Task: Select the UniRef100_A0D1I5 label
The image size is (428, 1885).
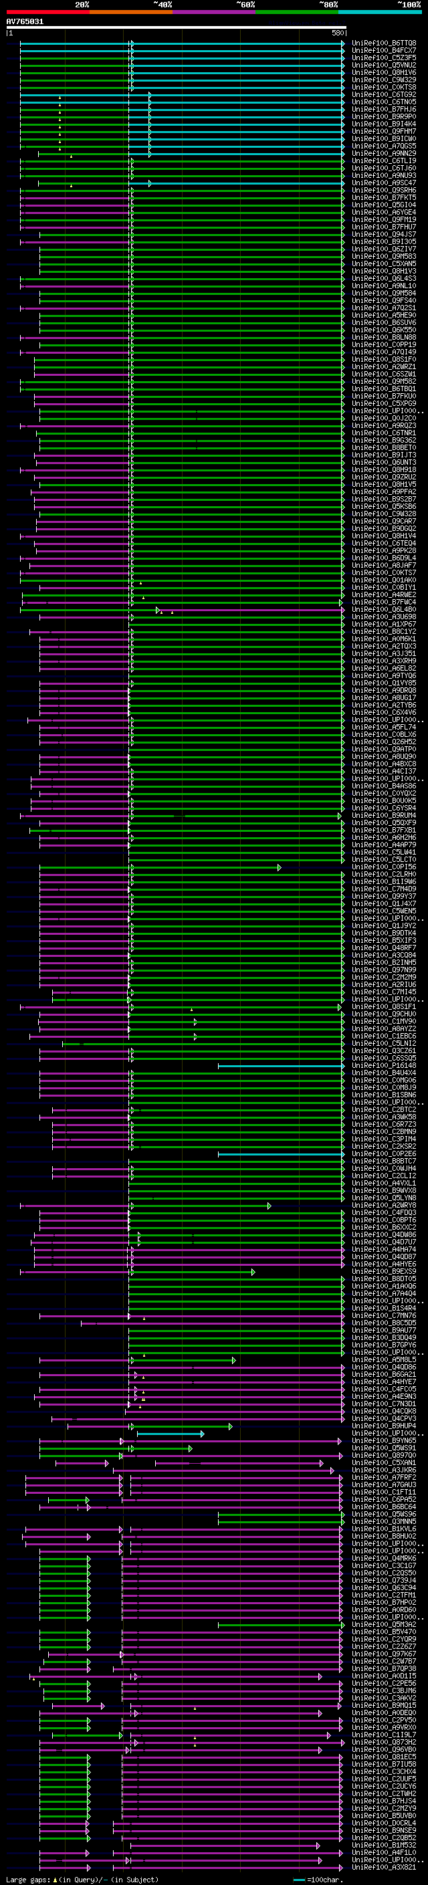Action: [x=384, y=1676]
